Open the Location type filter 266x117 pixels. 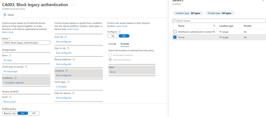tap(188, 13)
